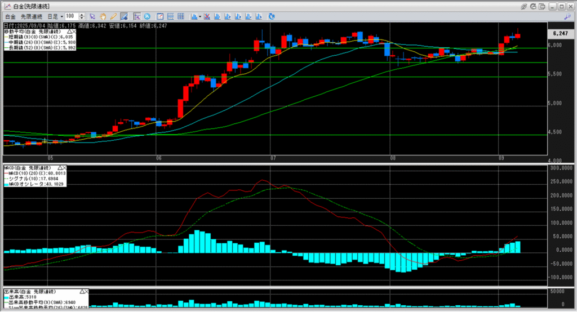
Task: Click the 高値:6,342 high price readout
Action: point(92,26)
